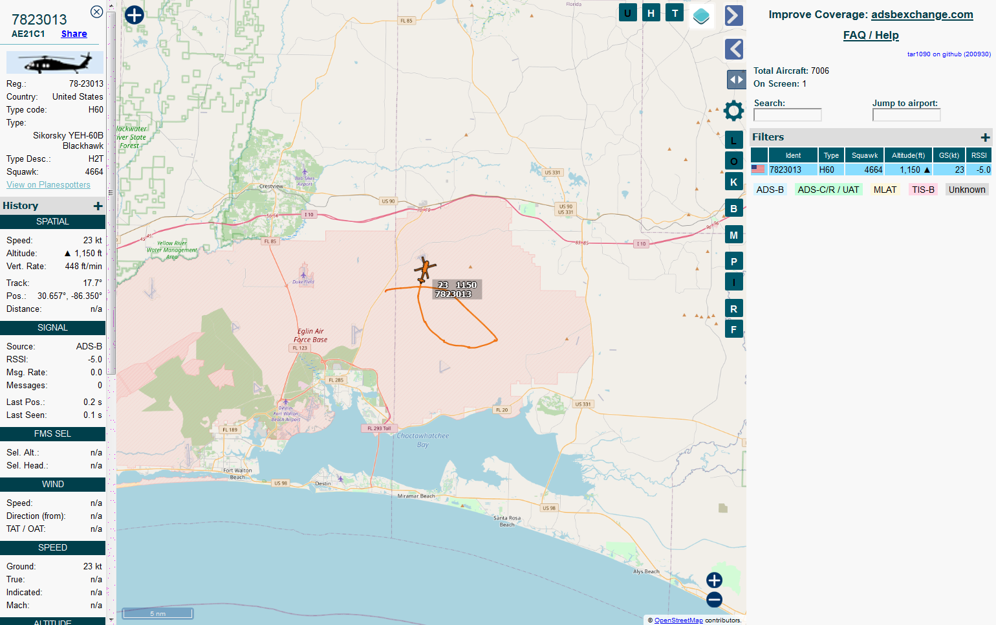Viewport: 996px width, 625px height.
Task: Sort table by Ident column
Action: click(793, 155)
